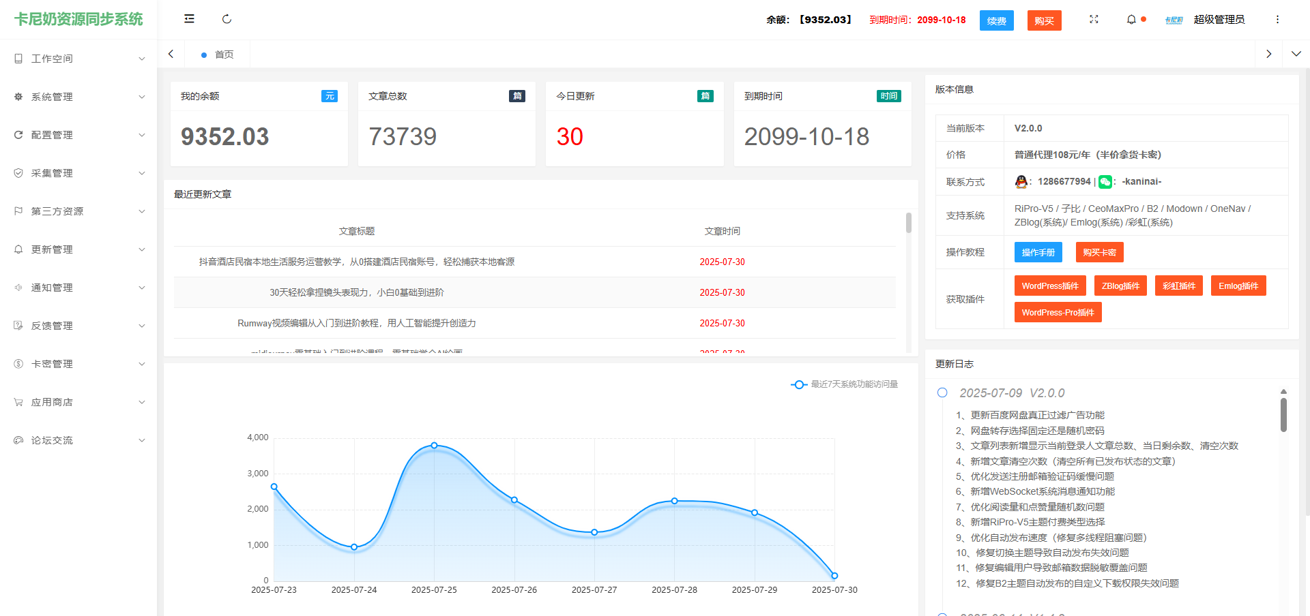Click the user avatar logo

point(1174,20)
